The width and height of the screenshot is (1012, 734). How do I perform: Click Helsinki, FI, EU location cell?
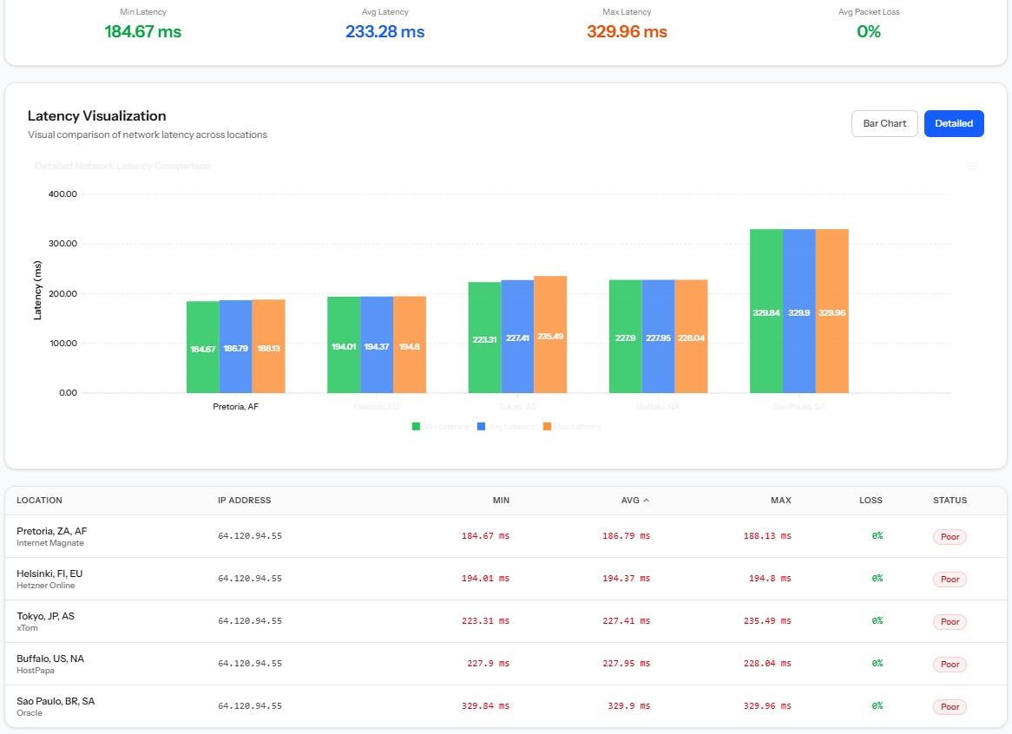click(x=49, y=574)
